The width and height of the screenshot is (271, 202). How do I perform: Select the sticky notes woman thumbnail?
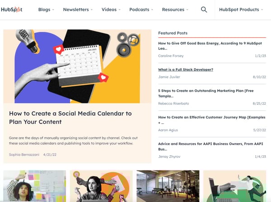coord(35,186)
